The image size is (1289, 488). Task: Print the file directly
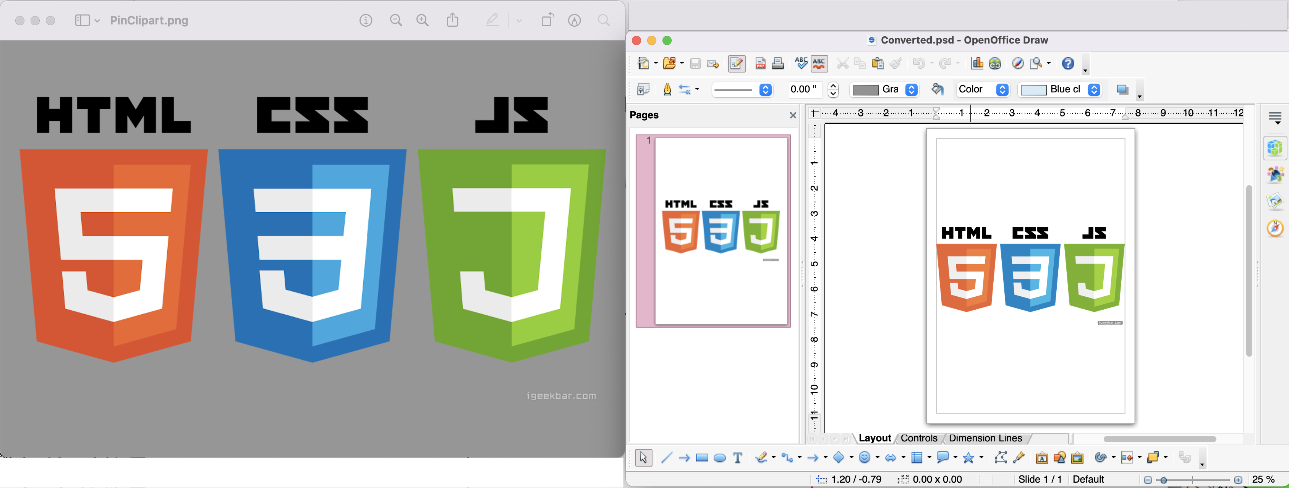777,63
